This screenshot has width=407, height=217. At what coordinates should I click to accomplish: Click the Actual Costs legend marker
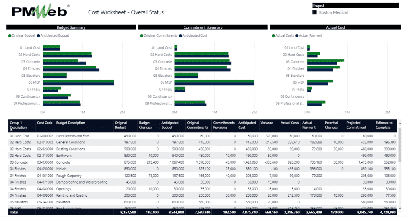pyautogui.click(x=273, y=35)
